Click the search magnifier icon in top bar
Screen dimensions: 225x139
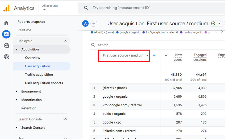[x=86, y=8]
